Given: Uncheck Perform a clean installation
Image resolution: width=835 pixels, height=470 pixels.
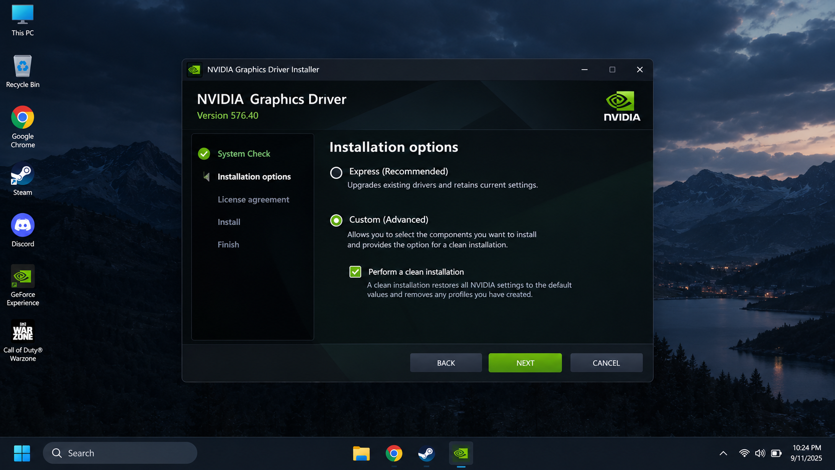Looking at the screenshot, I should tap(355, 272).
